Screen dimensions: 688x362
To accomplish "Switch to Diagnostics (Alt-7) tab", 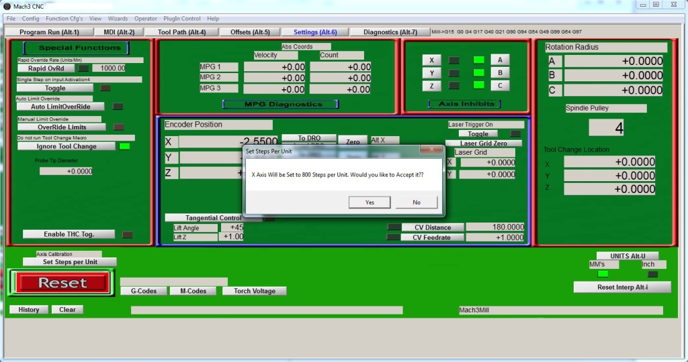I will 390,32.
